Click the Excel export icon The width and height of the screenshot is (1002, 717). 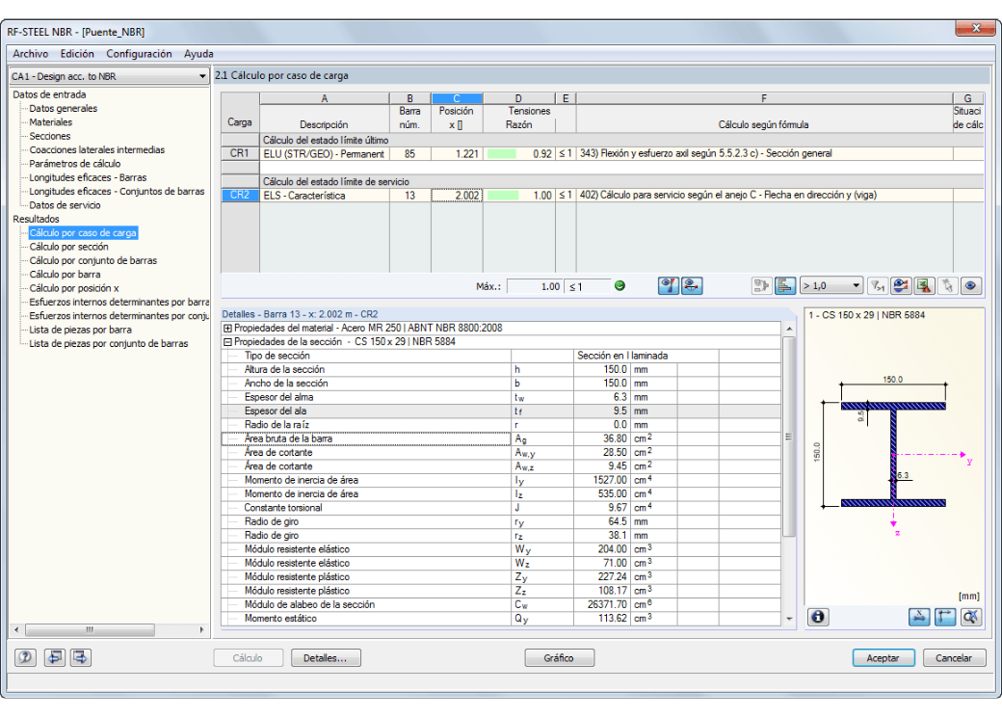tap(924, 285)
